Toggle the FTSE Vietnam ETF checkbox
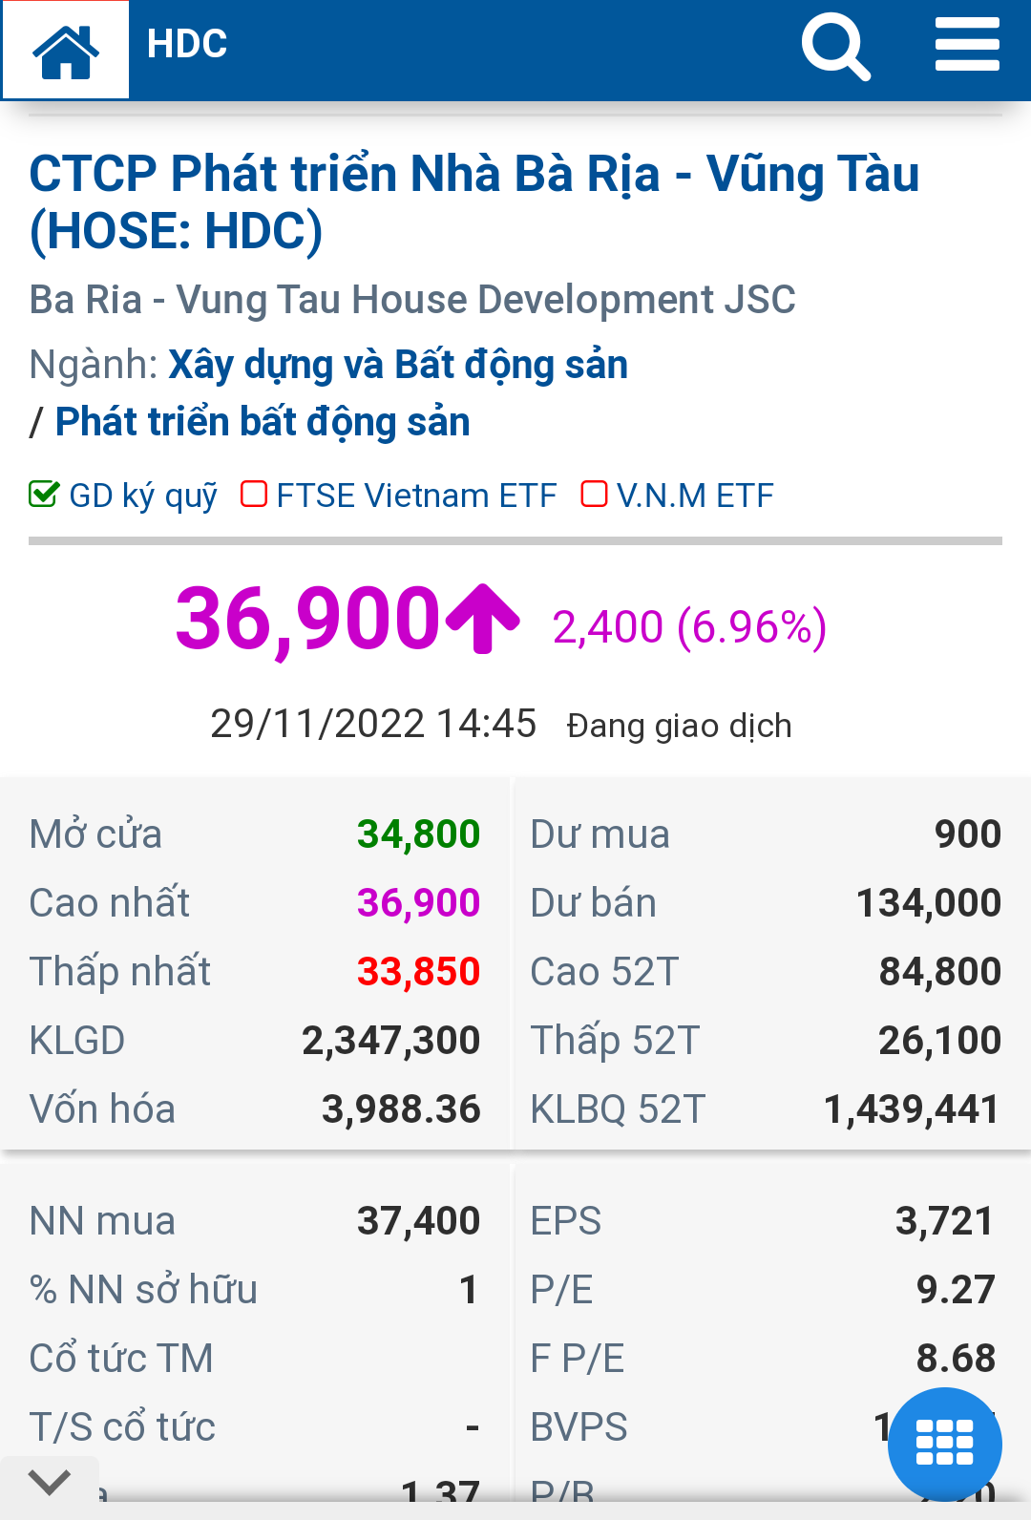1031x1520 pixels. (254, 495)
